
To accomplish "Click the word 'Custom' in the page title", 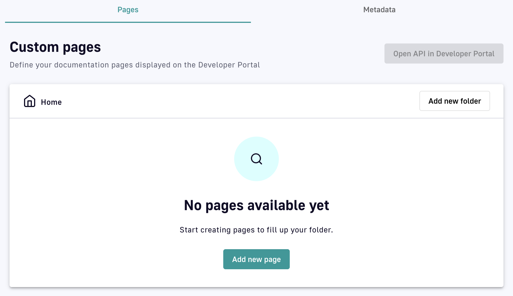I will [x=34, y=47].
